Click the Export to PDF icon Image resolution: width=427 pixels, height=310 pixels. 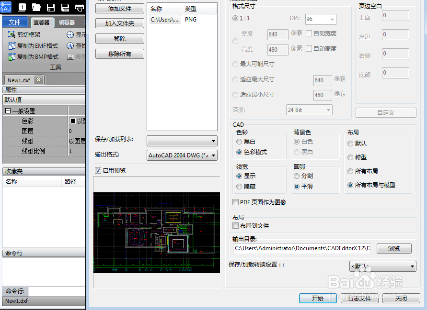(65, 8)
